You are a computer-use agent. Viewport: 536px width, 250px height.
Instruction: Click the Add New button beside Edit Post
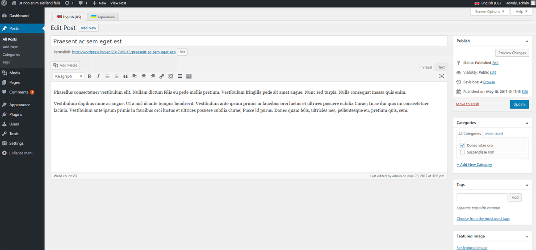coord(88,28)
